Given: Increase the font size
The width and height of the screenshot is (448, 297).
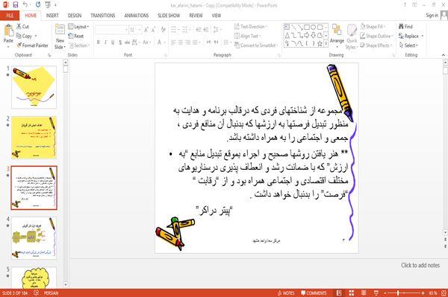Looking at the screenshot, I should click(146, 30).
